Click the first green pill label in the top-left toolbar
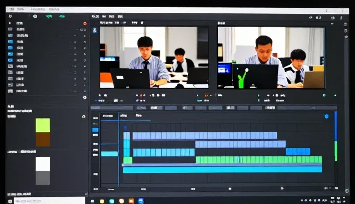 tap(49, 16)
